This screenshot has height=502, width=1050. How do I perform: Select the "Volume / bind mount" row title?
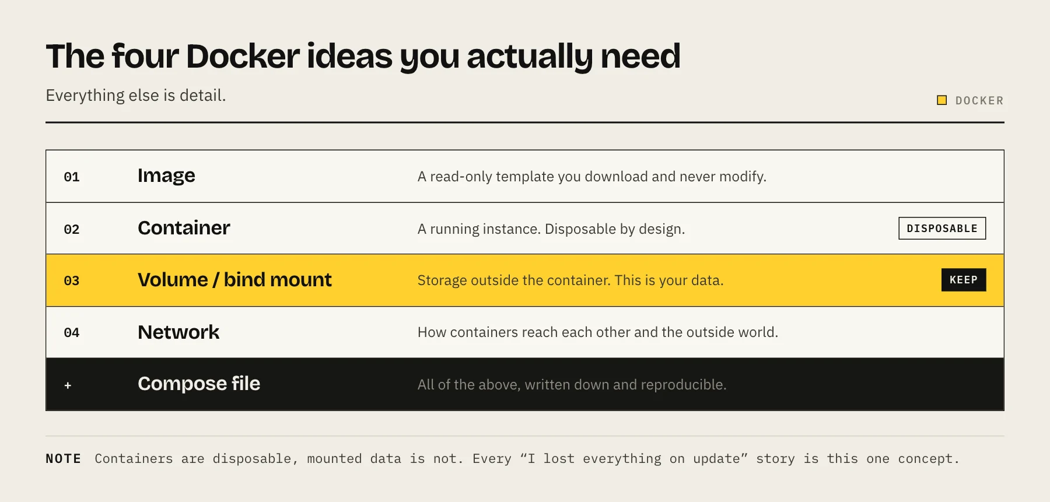(235, 280)
